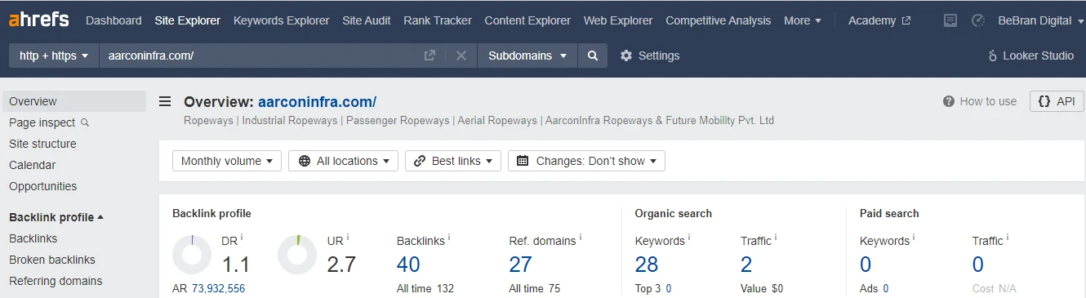
Task: Click search icon beside Page inspect
Action: click(x=85, y=122)
